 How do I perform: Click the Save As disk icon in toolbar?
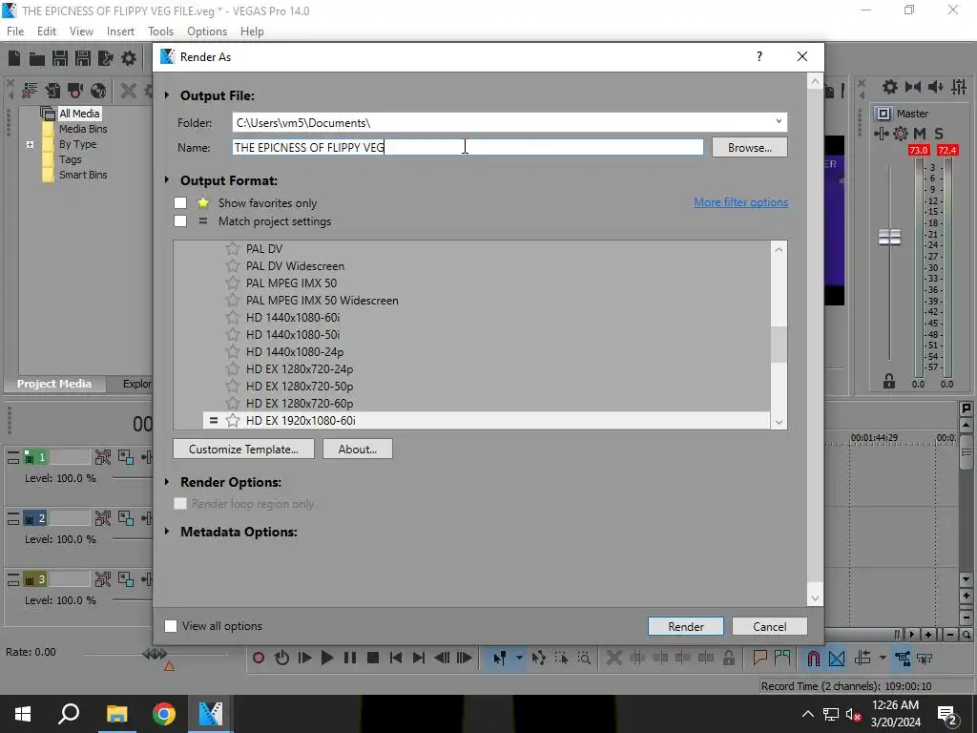tap(83, 58)
